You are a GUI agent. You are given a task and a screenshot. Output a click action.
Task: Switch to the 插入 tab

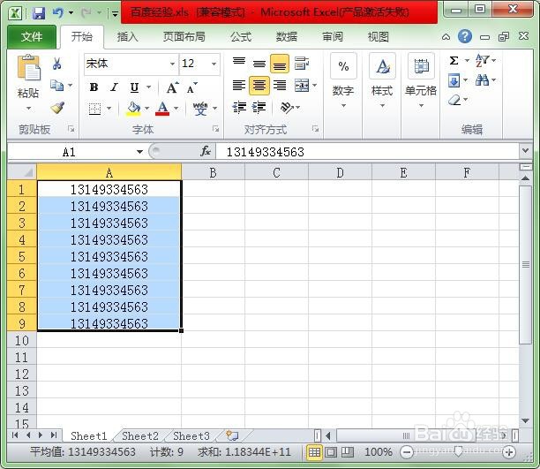[x=127, y=36]
